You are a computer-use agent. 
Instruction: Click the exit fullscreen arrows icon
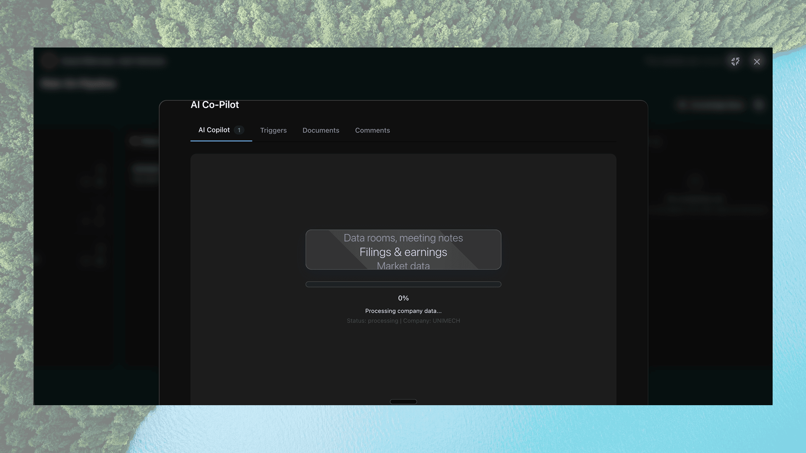735,62
